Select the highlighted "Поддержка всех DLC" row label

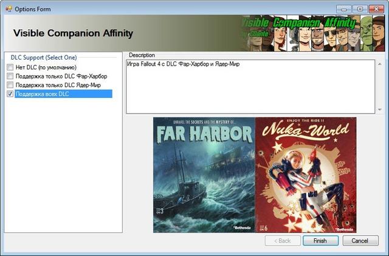coord(63,94)
